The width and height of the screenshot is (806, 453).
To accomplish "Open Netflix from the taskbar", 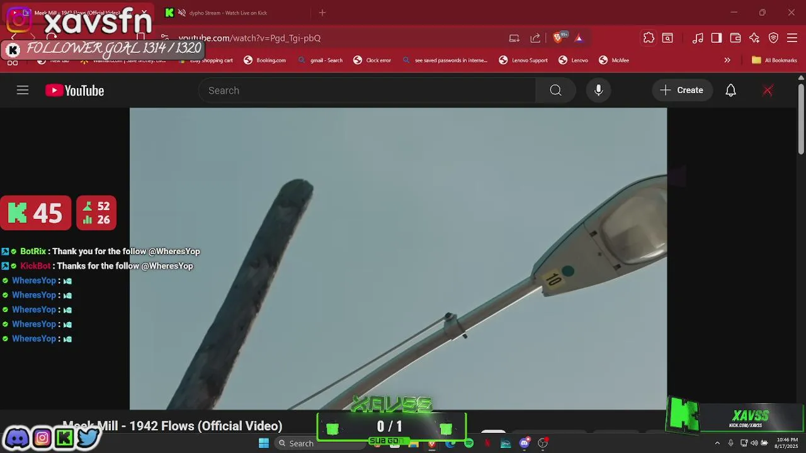I will tap(487, 444).
